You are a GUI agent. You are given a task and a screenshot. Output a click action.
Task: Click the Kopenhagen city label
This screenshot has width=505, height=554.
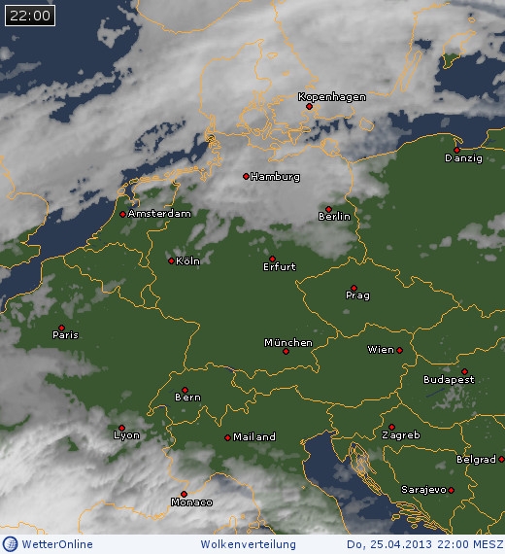332,97
